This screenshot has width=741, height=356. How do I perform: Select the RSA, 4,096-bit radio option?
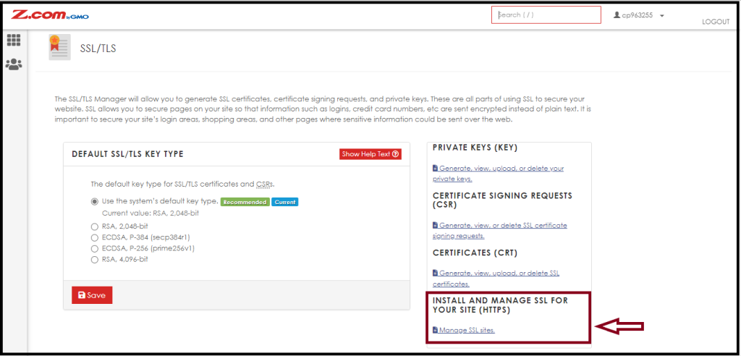coord(95,260)
